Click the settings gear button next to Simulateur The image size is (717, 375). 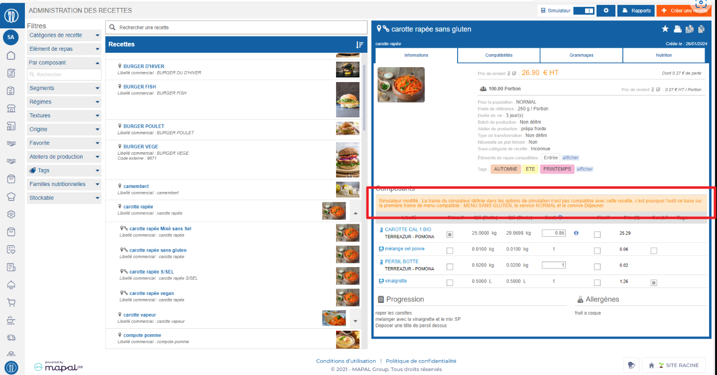coord(606,10)
